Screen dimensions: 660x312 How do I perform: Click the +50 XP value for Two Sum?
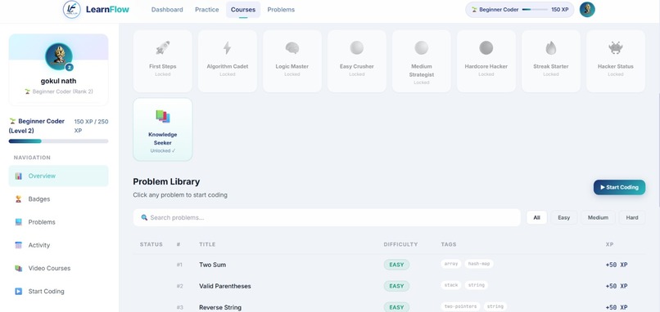click(617, 265)
